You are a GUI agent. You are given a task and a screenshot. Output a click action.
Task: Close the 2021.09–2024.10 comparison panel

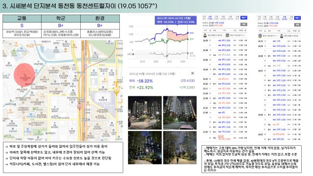click(192, 73)
